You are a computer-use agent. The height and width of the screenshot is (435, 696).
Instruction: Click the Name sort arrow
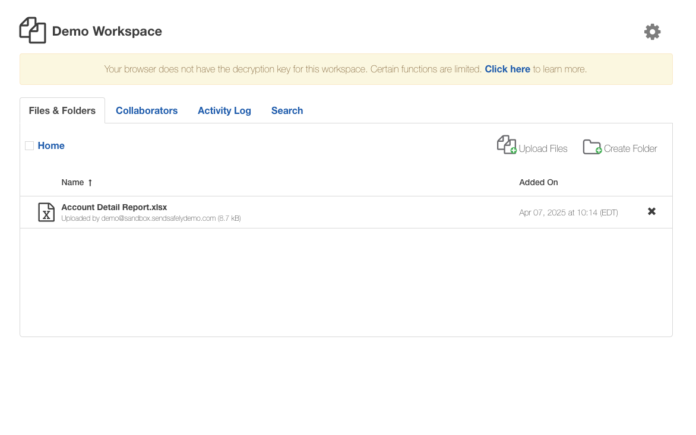click(90, 183)
